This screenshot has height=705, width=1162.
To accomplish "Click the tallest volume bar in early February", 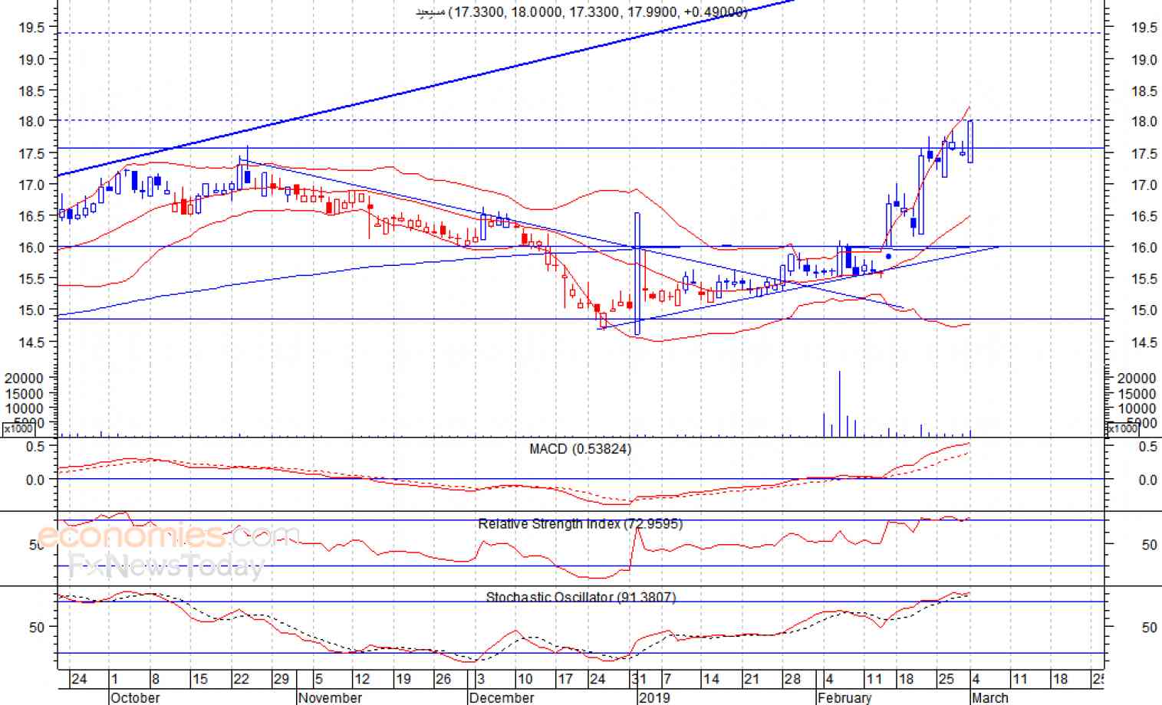I will click(839, 404).
